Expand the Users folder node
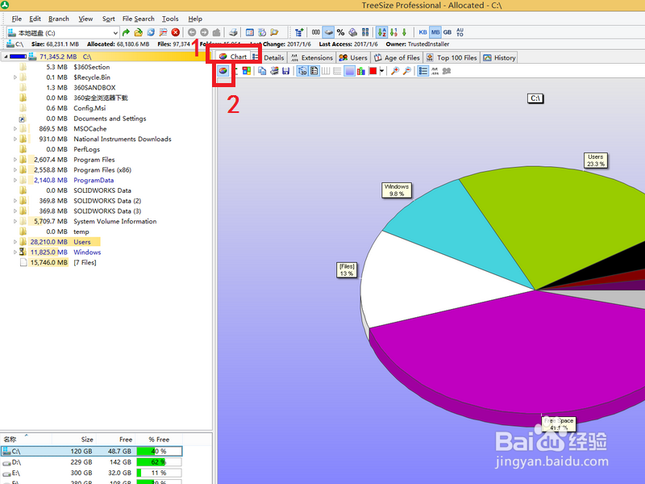Viewport: 645px width, 484px height. [15, 242]
